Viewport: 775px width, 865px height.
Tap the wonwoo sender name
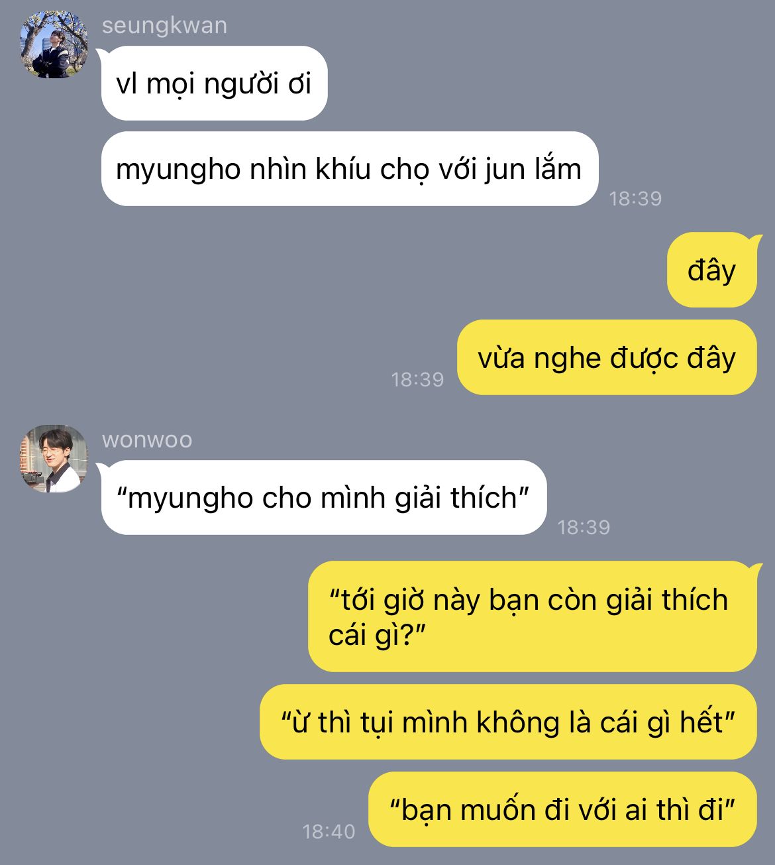[147, 439]
